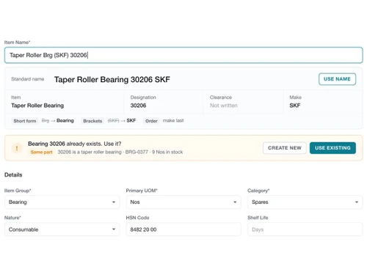Click the CREATE NEW button
This screenshot has height=275, width=367.
pos(285,148)
